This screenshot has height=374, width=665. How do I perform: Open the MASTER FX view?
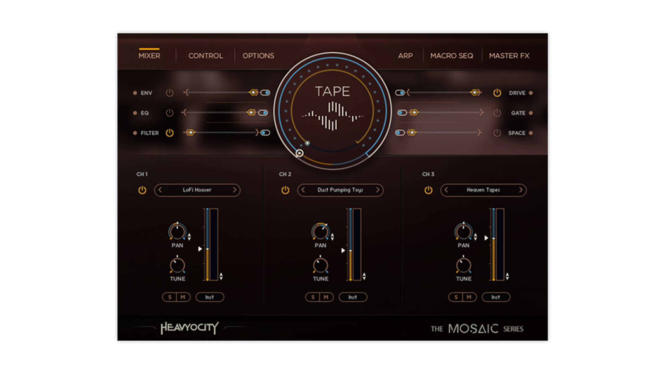tap(509, 55)
